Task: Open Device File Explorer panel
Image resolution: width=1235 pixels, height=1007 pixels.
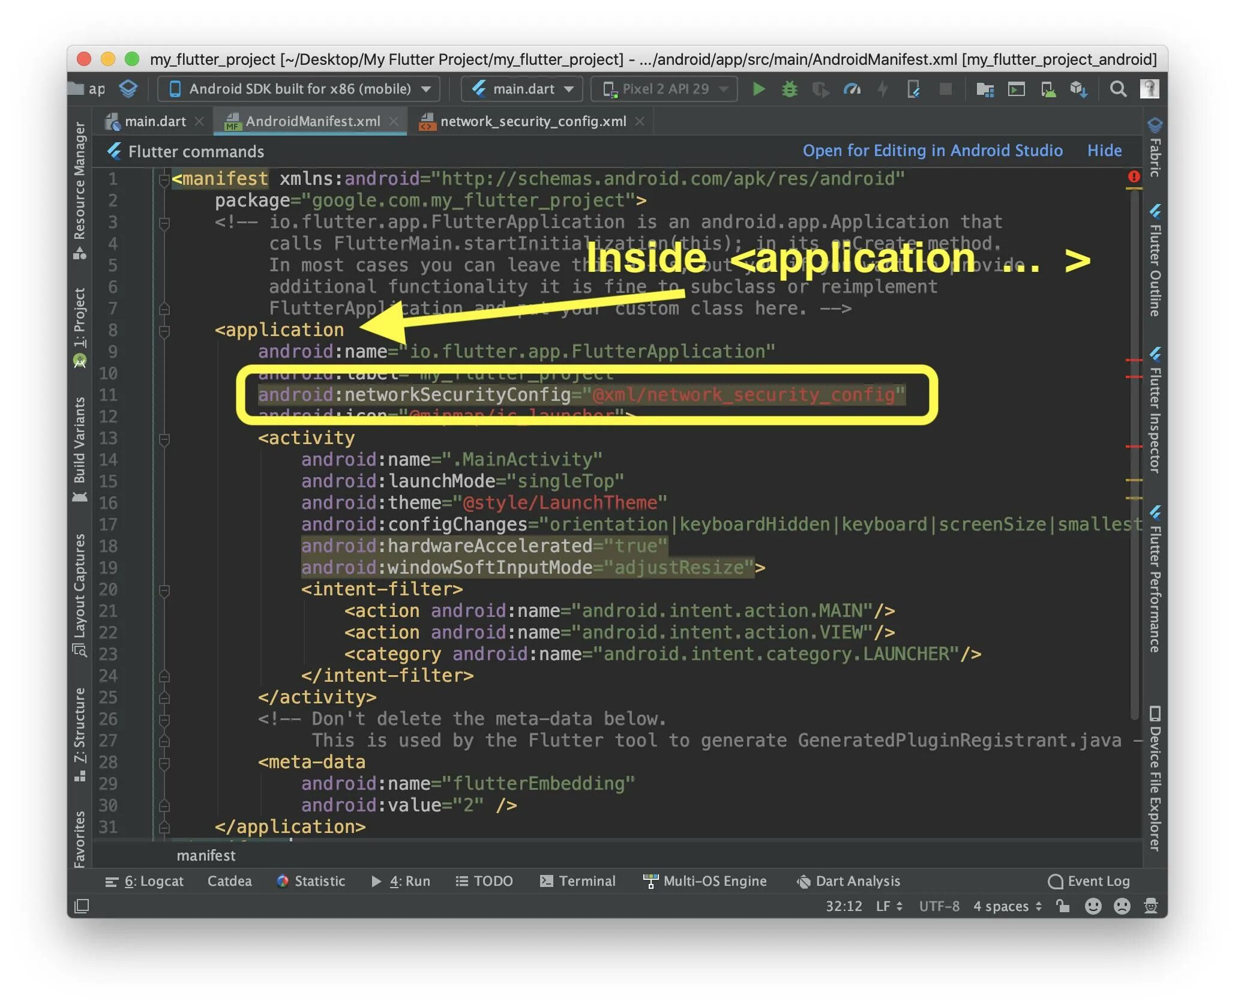Action: 1155,779
